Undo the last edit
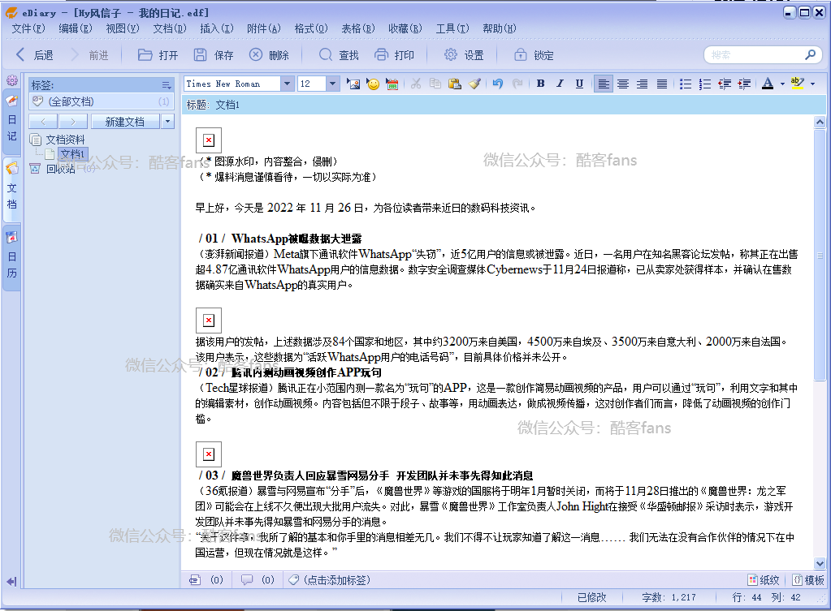Viewport: 831px width, 611px height. point(498,84)
